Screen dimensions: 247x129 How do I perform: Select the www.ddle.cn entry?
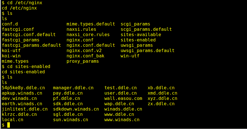[x=119, y=114]
